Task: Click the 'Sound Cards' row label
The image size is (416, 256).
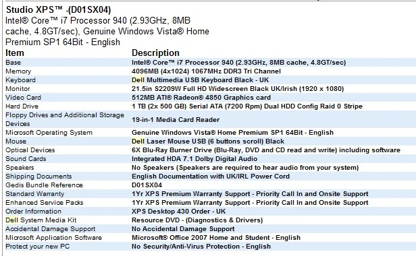Action: tap(26, 159)
